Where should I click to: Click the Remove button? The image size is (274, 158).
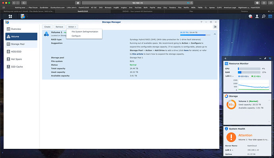(60, 27)
